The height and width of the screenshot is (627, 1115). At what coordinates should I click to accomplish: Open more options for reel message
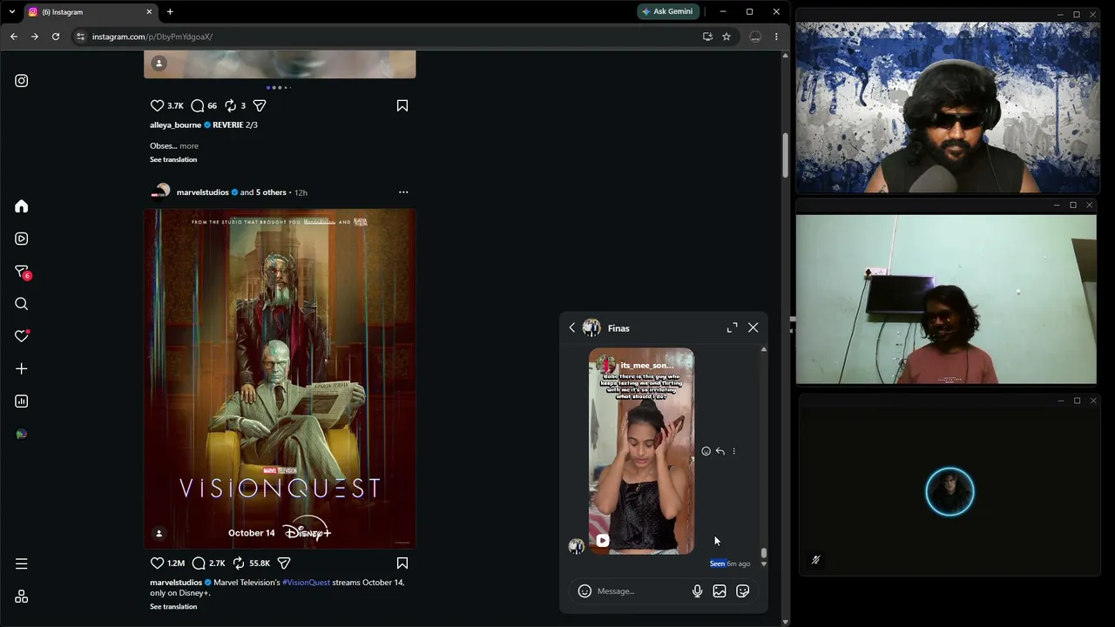(733, 451)
